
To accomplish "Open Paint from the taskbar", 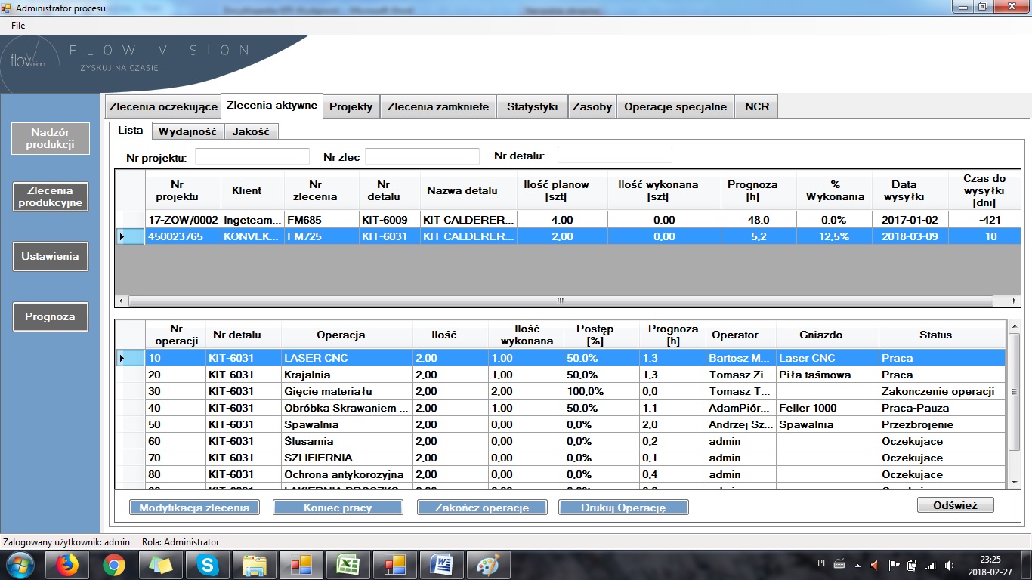I will coord(489,565).
